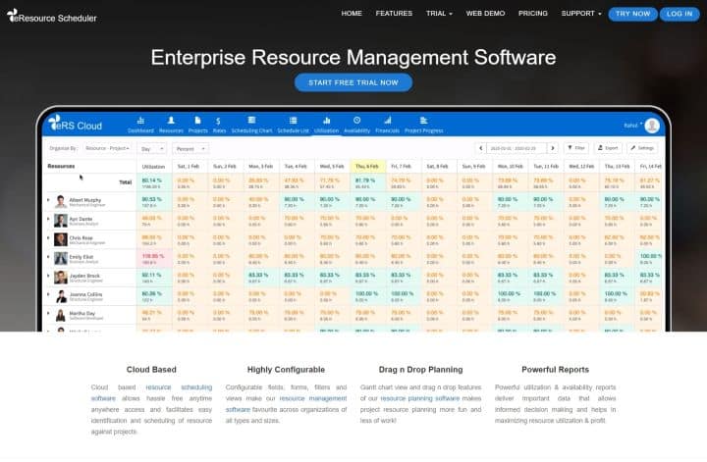Click the Utilization column header
The height and width of the screenshot is (462, 707).
pyautogui.click(x=154, y=166)
